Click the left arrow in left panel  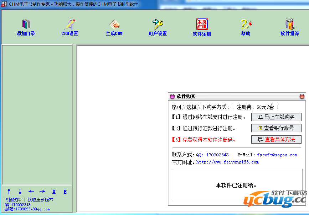31,192
